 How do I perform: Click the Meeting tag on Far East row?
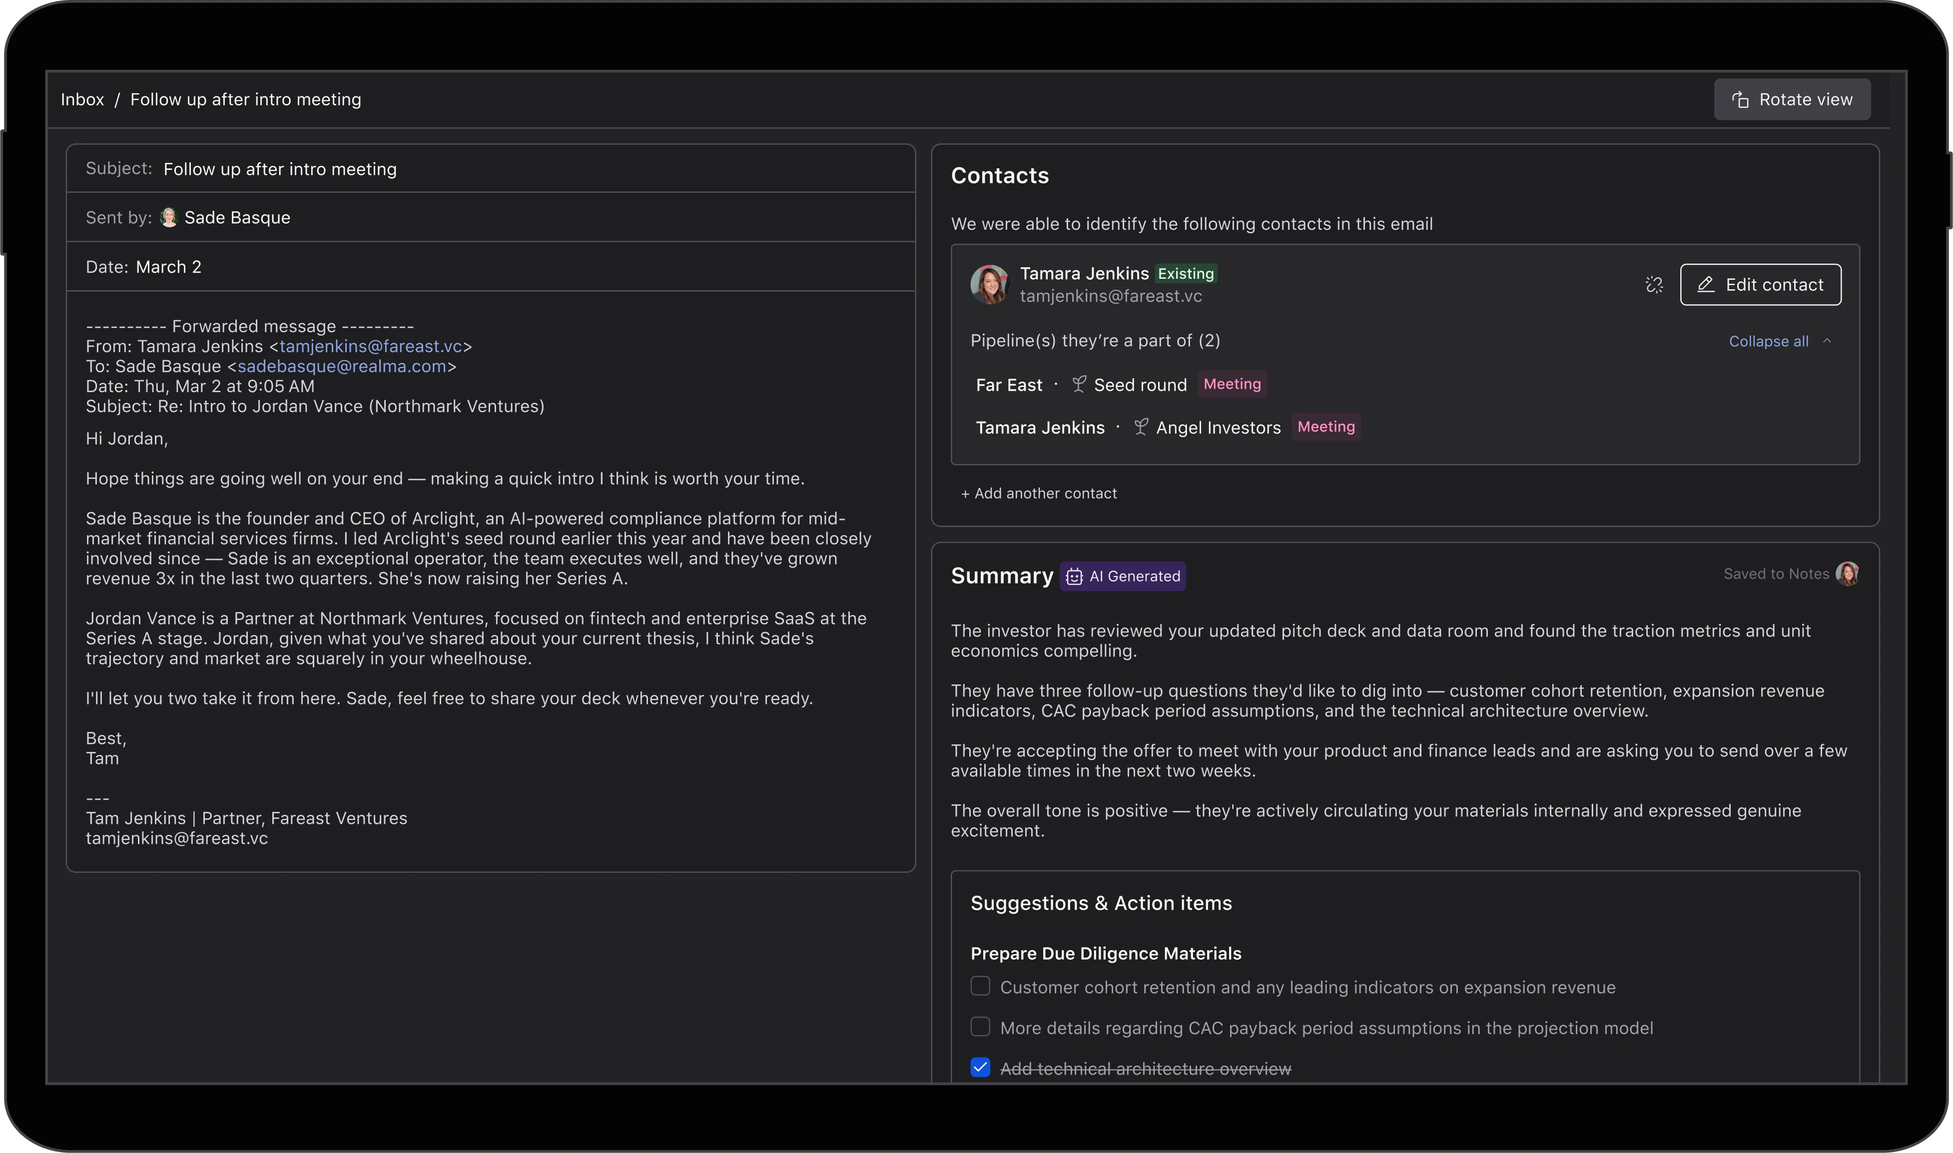[1232, 384]
